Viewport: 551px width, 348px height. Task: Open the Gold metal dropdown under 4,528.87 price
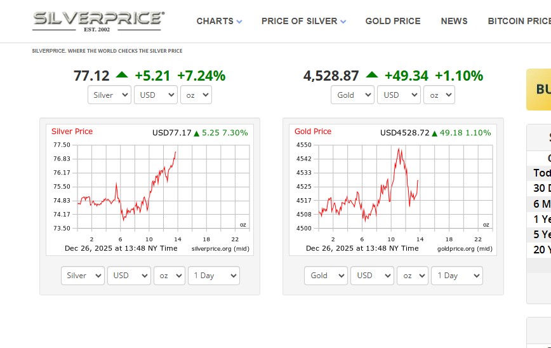click(352, 95)
